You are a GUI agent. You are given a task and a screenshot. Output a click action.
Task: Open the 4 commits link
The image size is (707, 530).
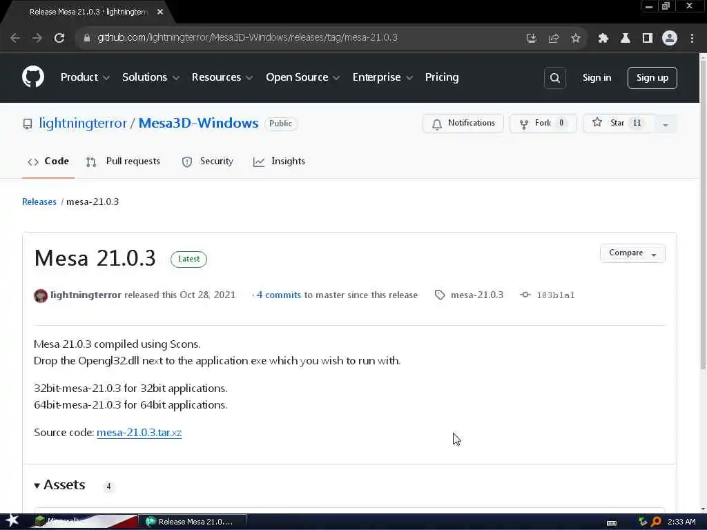279,295
